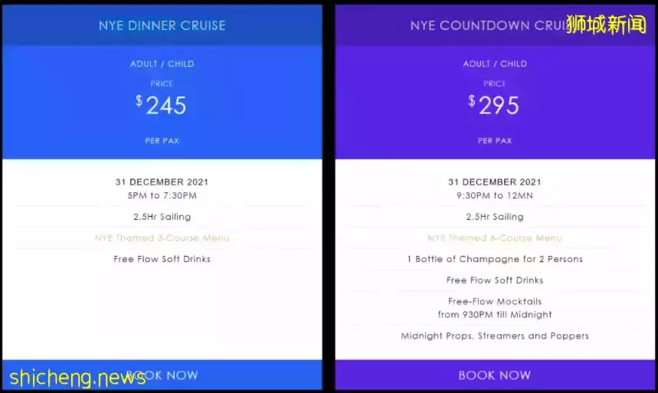Click the 5PM to 7:30PM time slot

tap(162, 195)
